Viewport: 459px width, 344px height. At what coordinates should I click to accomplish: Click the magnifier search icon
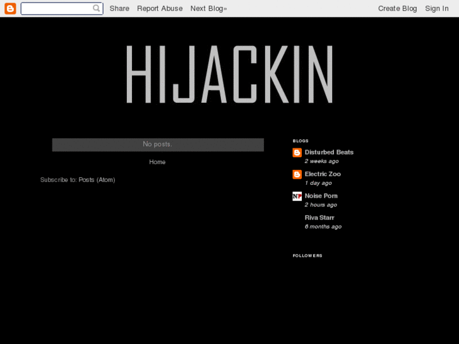[x=97, y=8]
